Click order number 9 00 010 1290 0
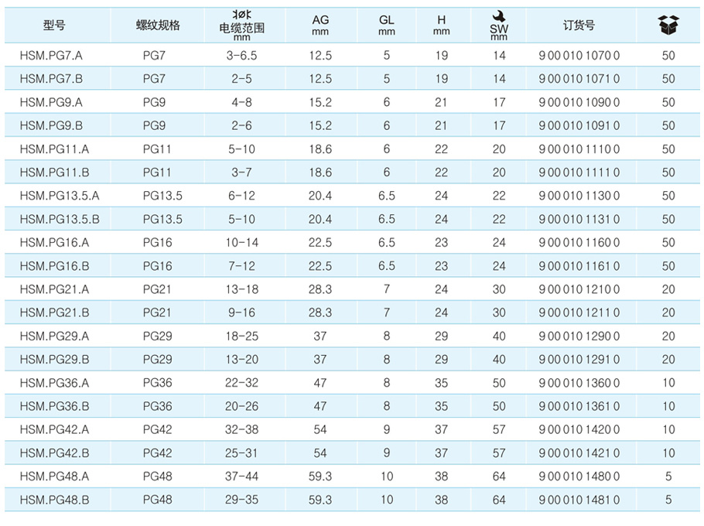Screen dimensions: 704x526 tap(579, 336)
